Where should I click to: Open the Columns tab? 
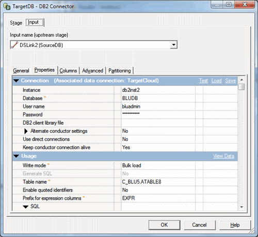pos(68,71)
